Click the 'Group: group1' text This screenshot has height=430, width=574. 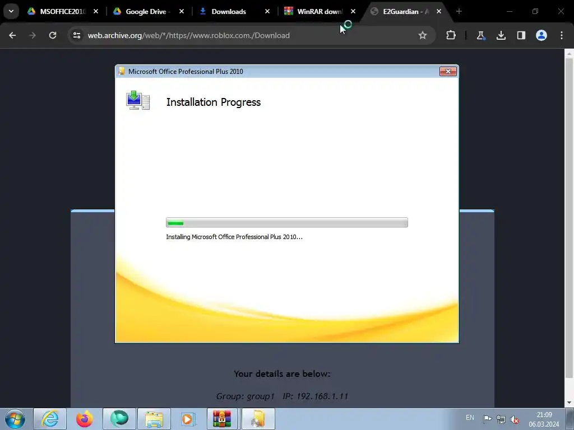coord(246,396)
